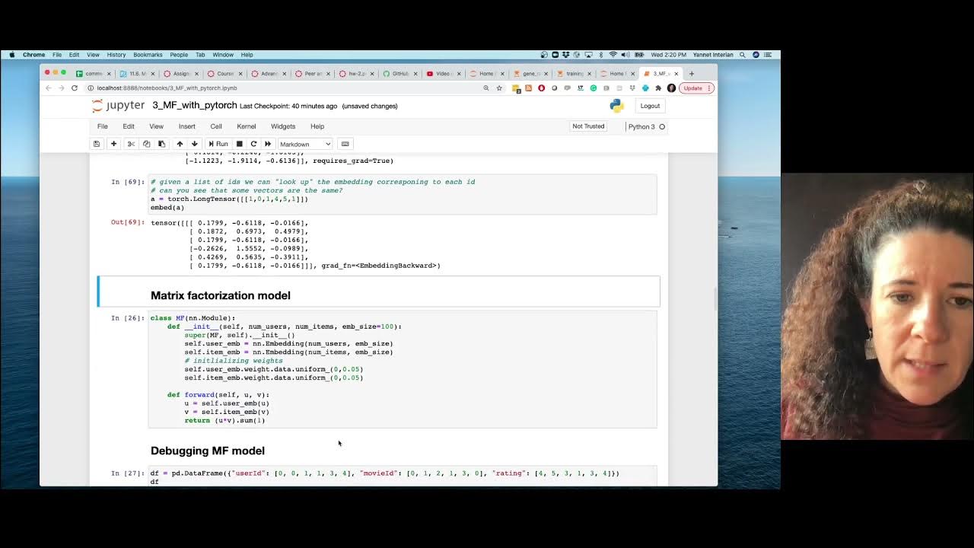Image resolution: width=974 pixels, height=548 pixels.
Task: Cut selected cells with the scissors icon
Action: click(x=131, y=144)
